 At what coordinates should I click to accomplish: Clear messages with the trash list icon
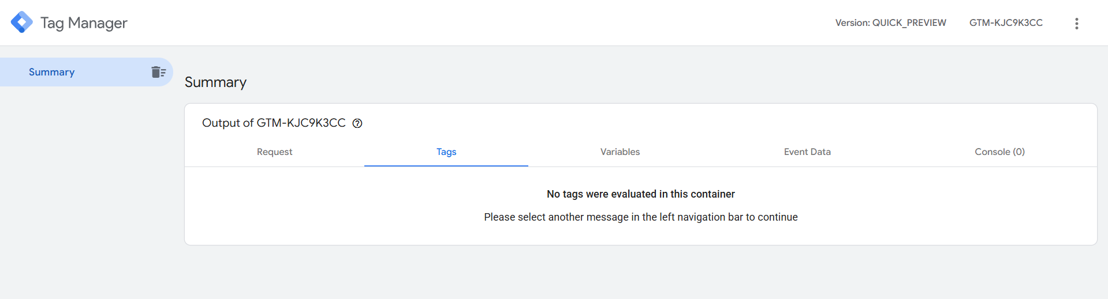pos(158,72)
